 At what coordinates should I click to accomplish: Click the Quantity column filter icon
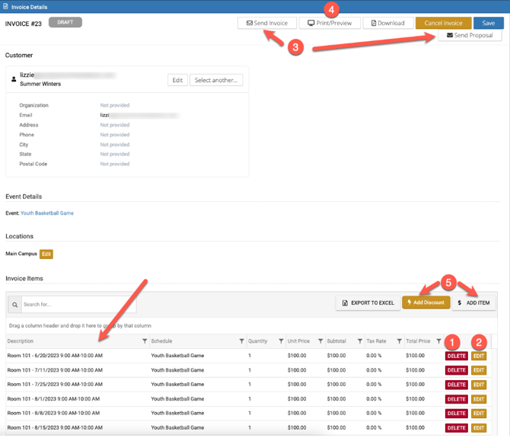coord(281,341)
